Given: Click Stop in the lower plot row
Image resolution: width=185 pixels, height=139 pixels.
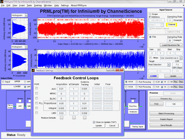Looking at the screenshot, I should point(181,87).
